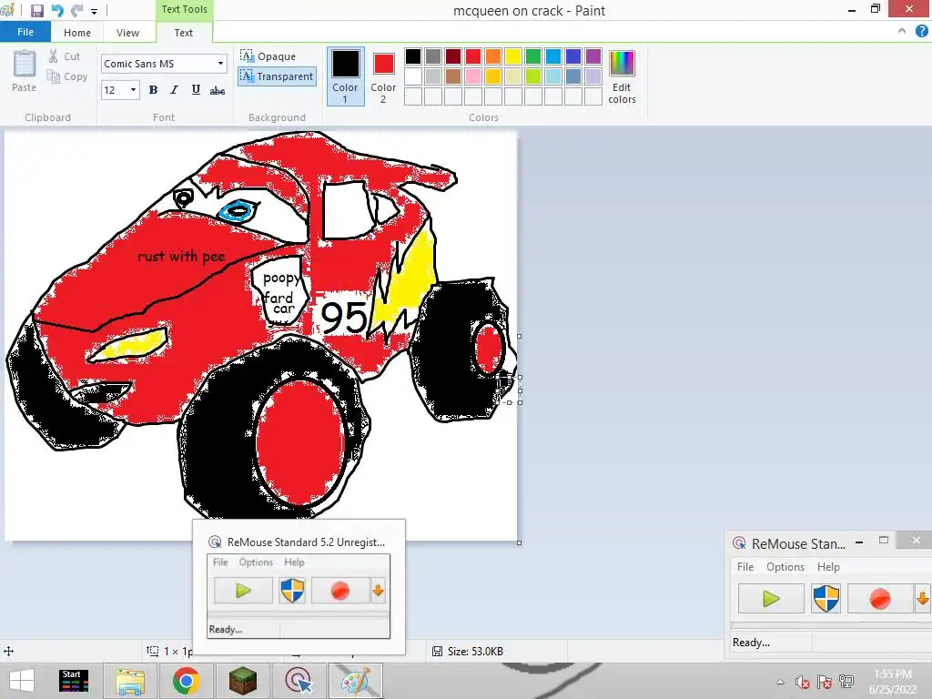Open Options menu in right ReMouse window
932x699 pixels.
click(x=785, y=567)
